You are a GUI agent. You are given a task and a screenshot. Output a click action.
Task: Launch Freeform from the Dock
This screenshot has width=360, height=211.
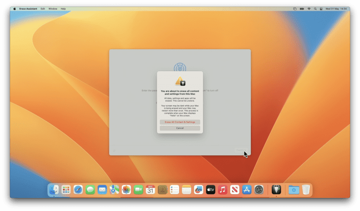click(199, 189)
